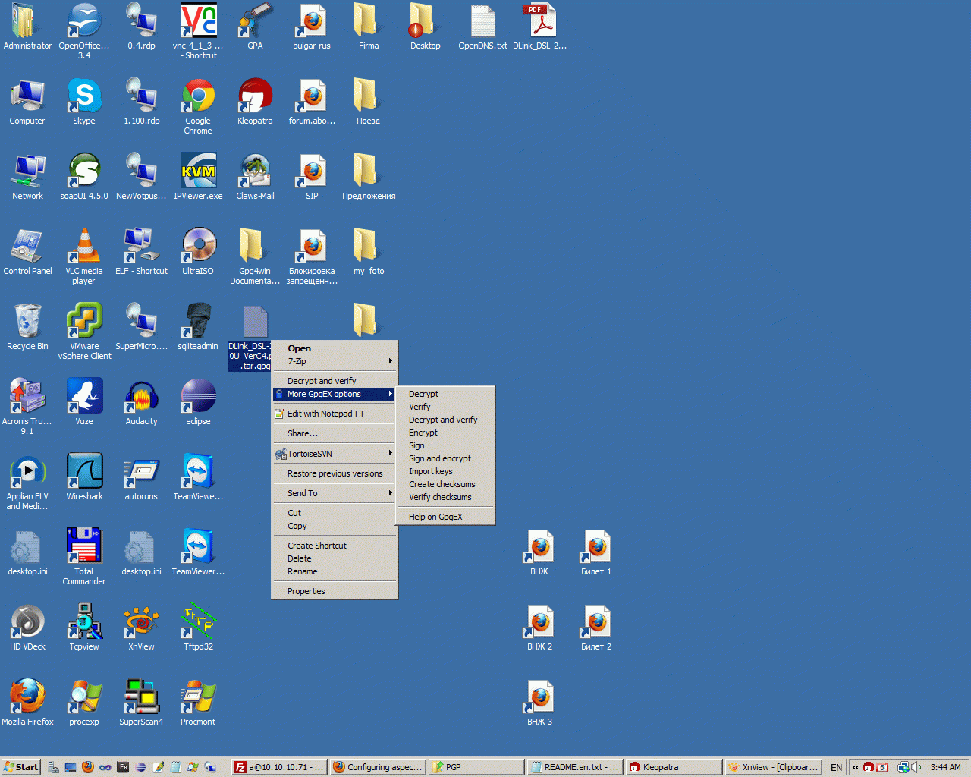This screenshot has width=971, height=777.
Task: Show hidden tray icons chevron
Action: (856, 767)
